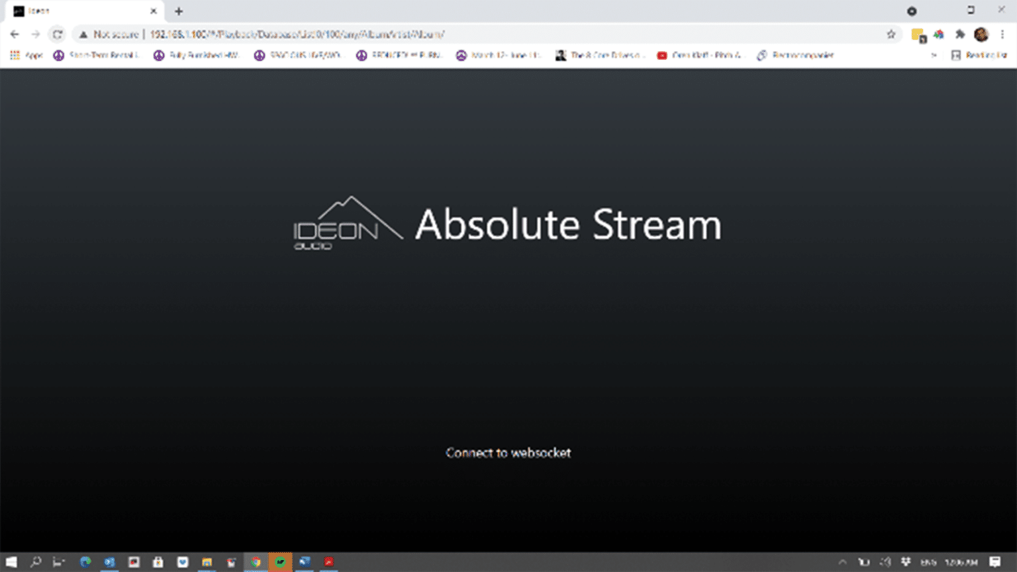Click Connect to websocket
The image size is (1017, 572).
(508, 453)
